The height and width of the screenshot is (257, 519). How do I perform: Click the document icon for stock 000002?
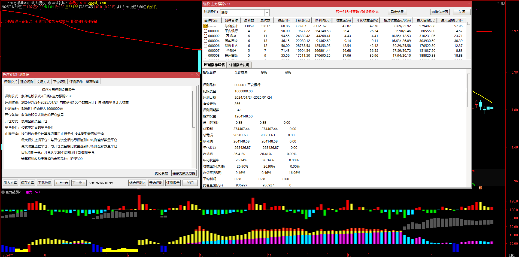(x=205, y=36)
